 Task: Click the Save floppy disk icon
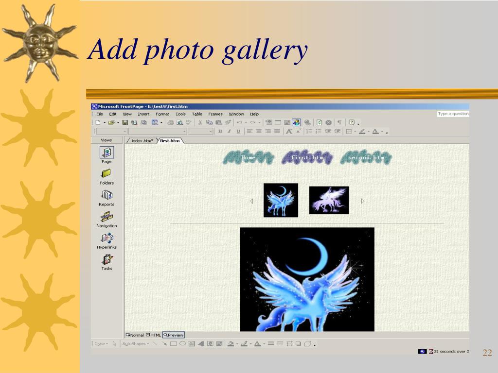125,122
